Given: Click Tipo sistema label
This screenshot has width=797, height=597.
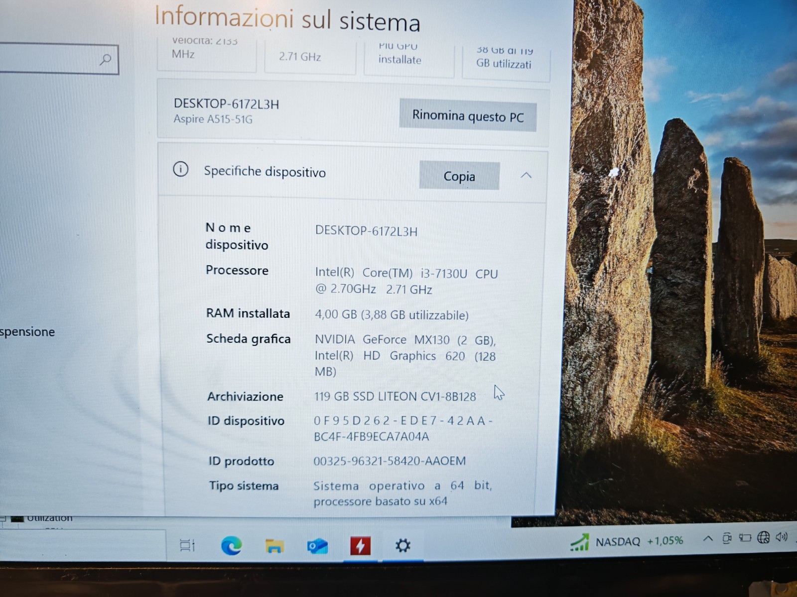Looking at the screenshot, I should pyautogui.click(x=244, y=486).
